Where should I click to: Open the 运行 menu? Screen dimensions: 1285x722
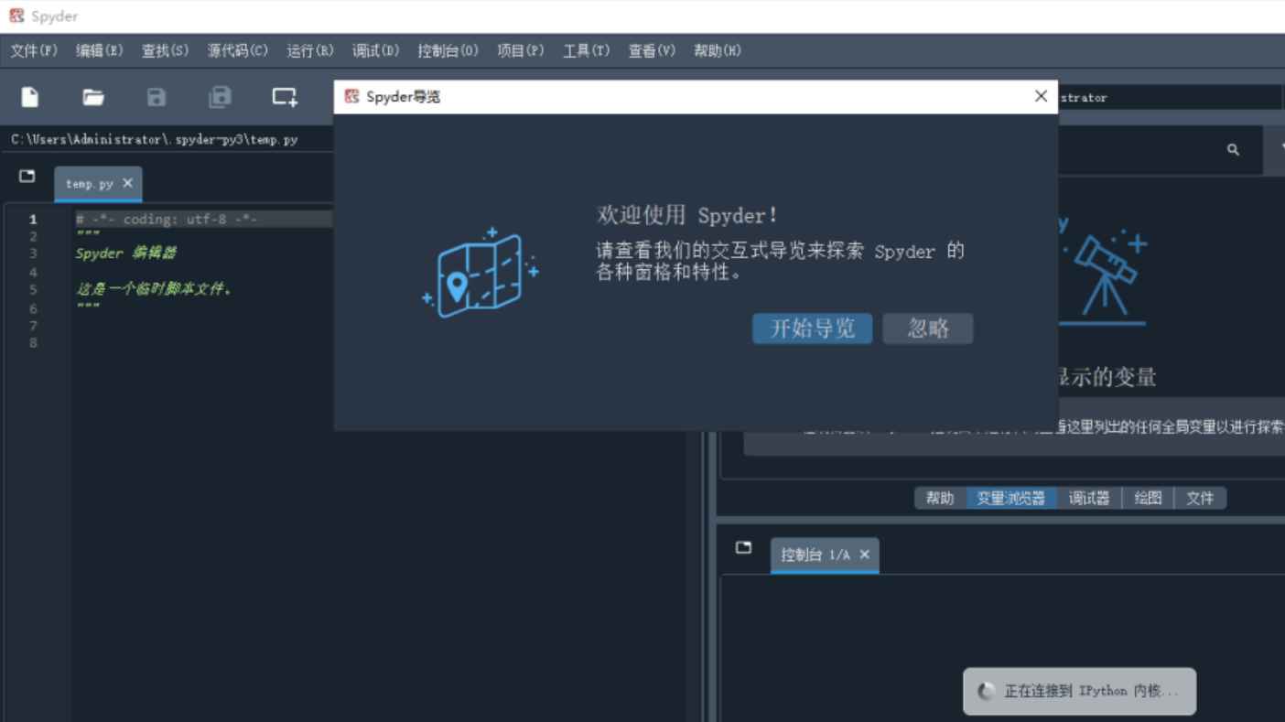point(311,50)
